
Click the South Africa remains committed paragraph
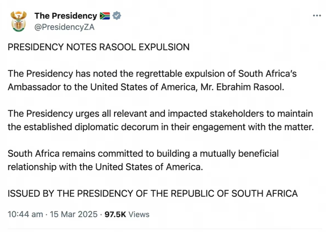143,160
